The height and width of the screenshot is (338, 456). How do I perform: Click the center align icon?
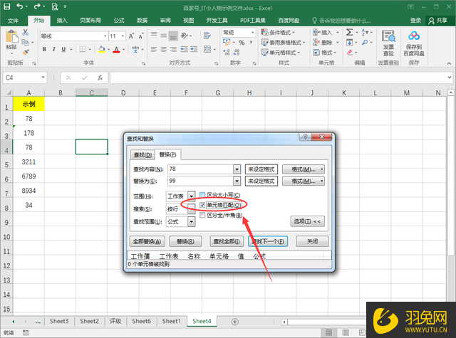point(164,49)
